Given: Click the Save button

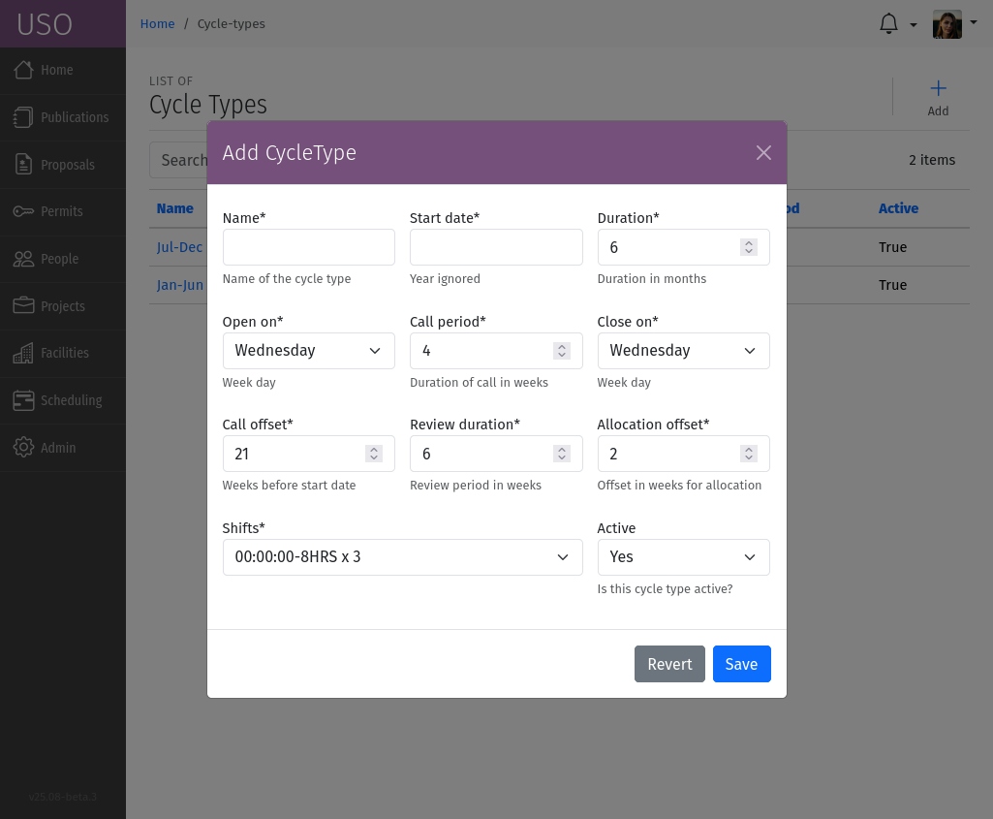Looking at the screenshot, I should coord(741,664).
